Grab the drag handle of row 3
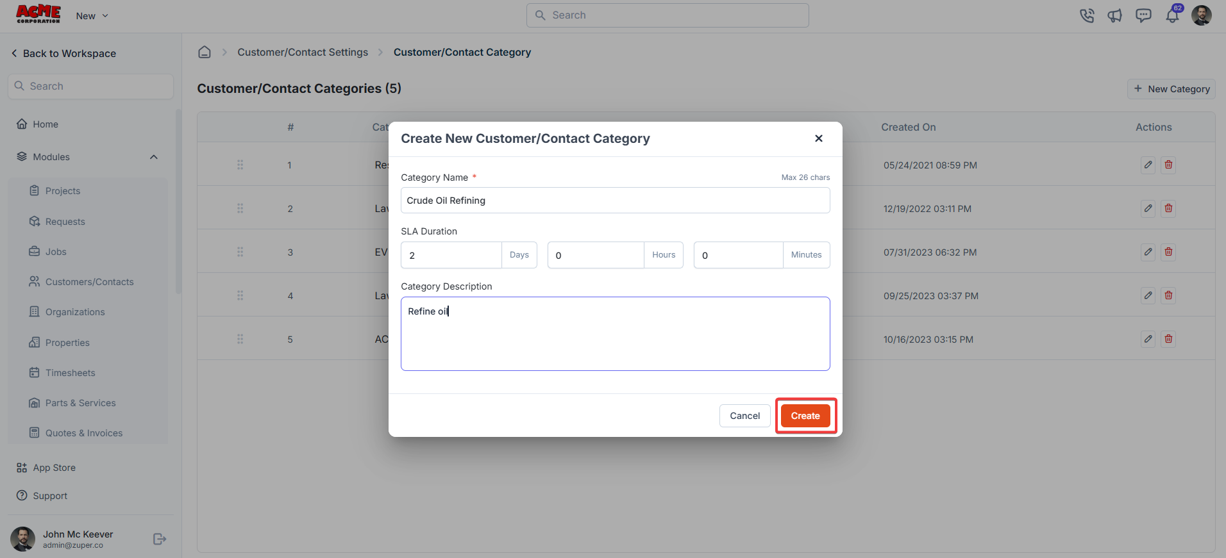This screenshot has height=558, width=1226. coord(240,252)
